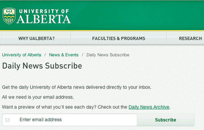Focus the Enter email address field
The image size is (204, 130).
tap(70, 120)
